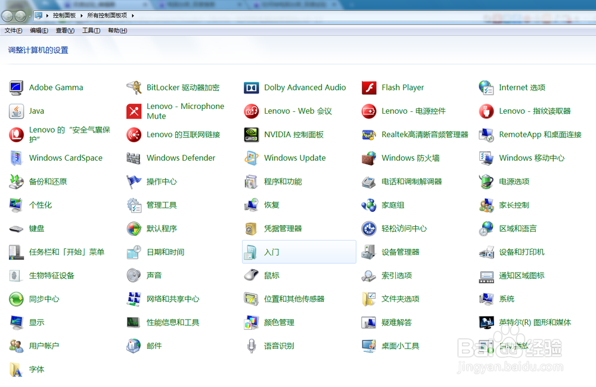Open the RemoteApp 和桌面连接 link
The height and width of the screenshot is (387, 596).
540,135
